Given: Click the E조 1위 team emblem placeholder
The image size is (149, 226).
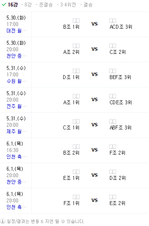Looking at the screenshot, I should pyautogui.click(x=76, y=172).
